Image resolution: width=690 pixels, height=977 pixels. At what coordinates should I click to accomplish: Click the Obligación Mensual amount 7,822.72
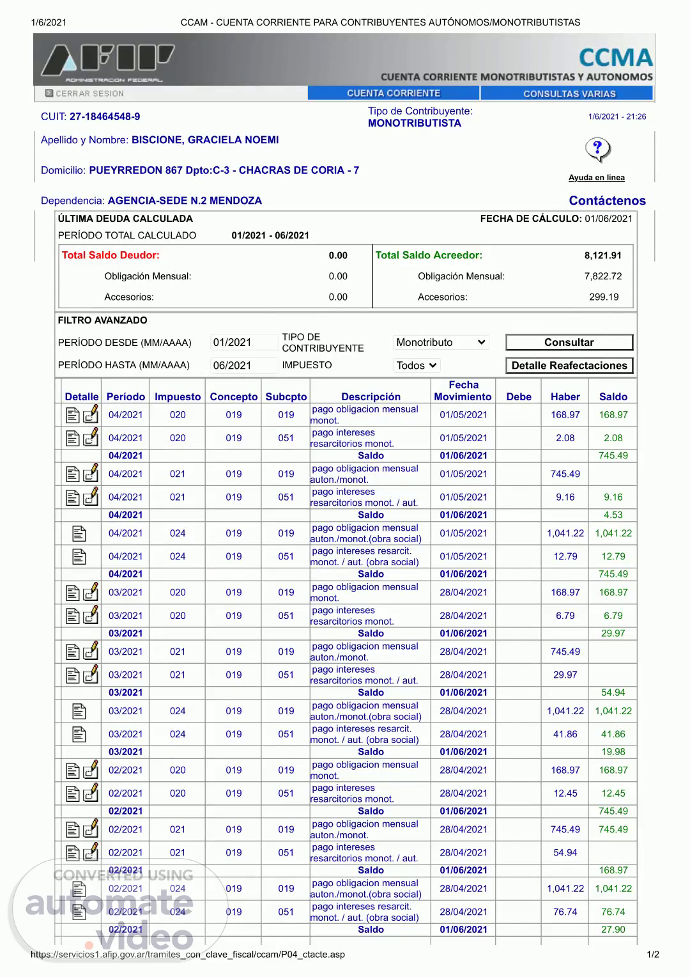coord(602,276)
